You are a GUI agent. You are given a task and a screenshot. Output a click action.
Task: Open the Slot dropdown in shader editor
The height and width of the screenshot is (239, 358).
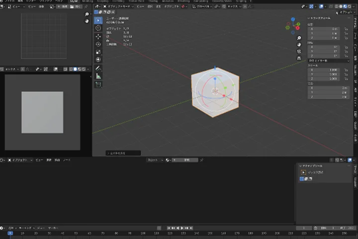(x=155, y=160)
